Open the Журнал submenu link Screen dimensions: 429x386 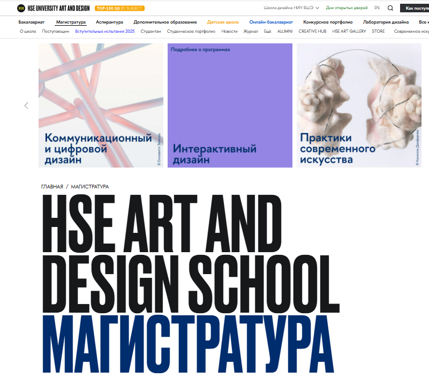pyautogui.click(x=251, y=32)
